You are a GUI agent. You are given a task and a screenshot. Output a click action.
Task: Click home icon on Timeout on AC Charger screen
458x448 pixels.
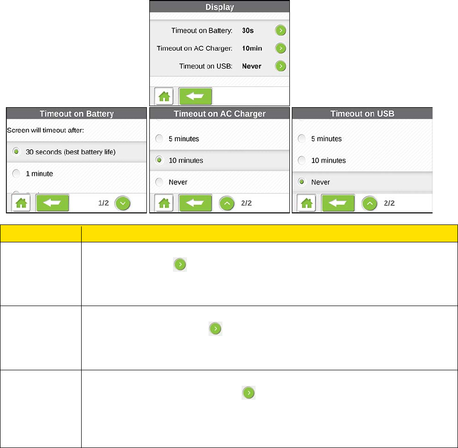click(x=164, y=203)
